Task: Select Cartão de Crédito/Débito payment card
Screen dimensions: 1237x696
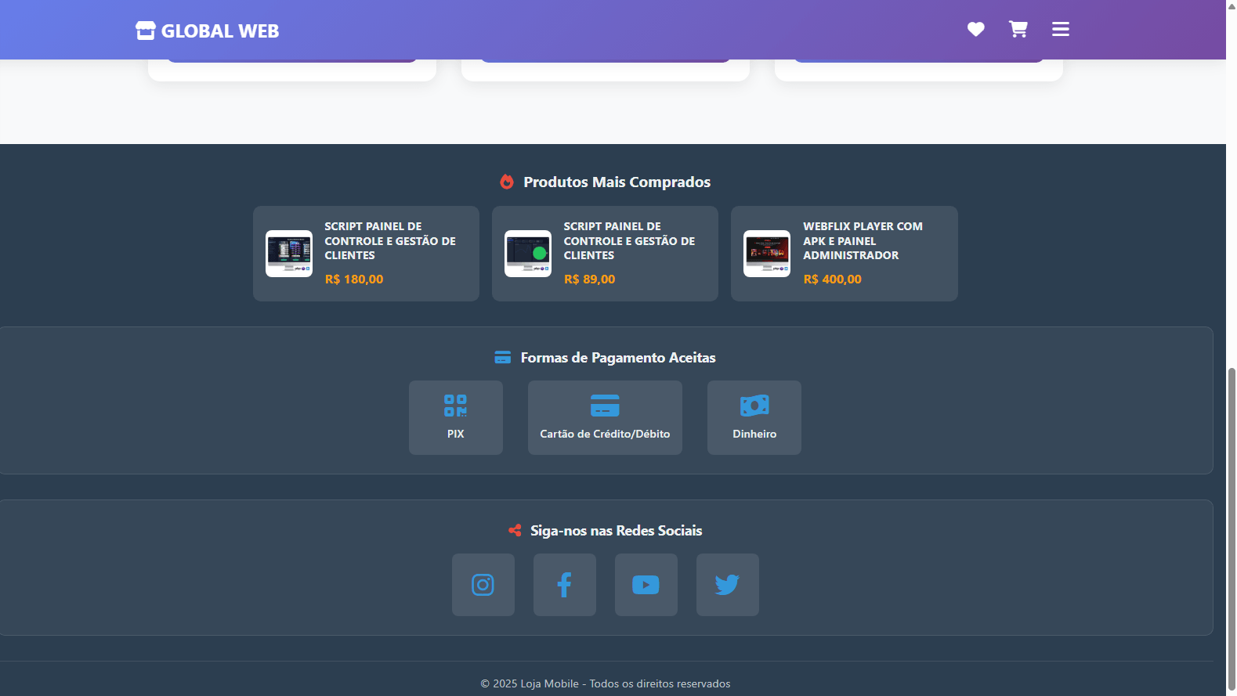Action: (605, 417)
